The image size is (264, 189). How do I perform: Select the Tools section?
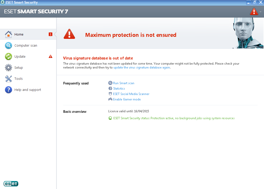[x=28, y=79]
